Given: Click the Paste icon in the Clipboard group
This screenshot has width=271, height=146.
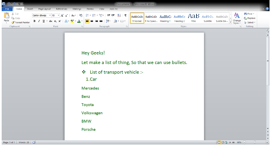Looking at the screenshot, I should coord(6,16).
